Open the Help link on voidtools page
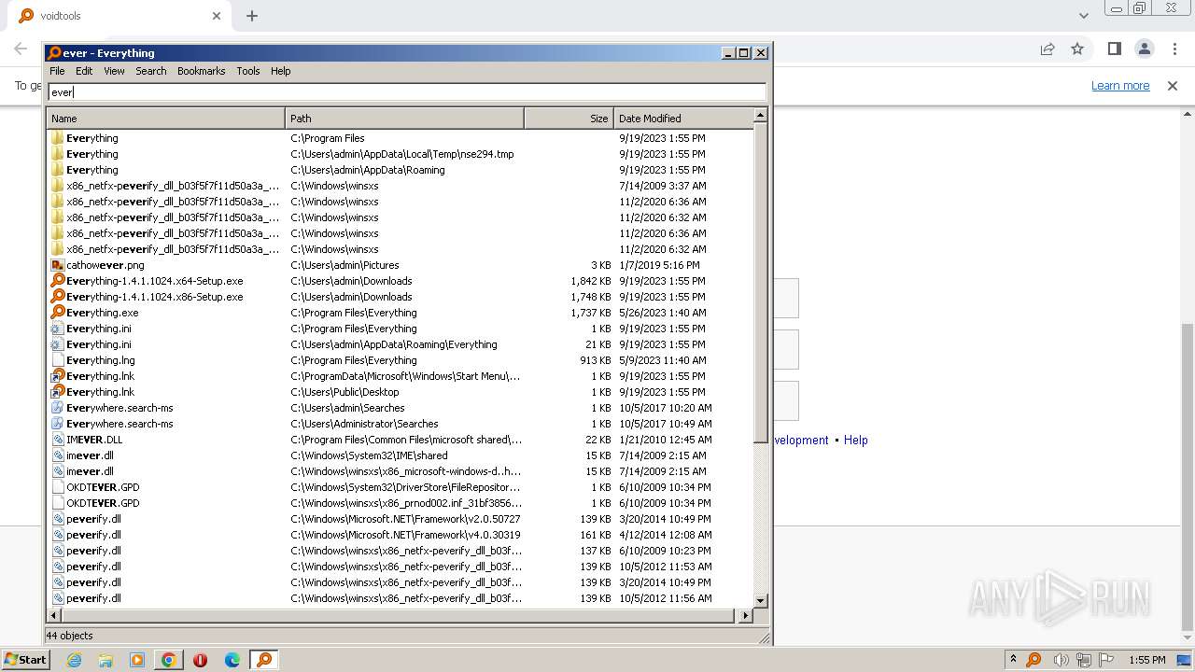 pyautogui.click(x=855, y=441)
